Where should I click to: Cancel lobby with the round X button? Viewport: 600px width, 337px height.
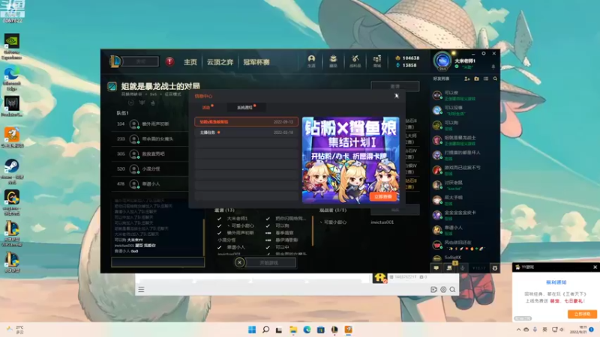(x=239, y=263)
